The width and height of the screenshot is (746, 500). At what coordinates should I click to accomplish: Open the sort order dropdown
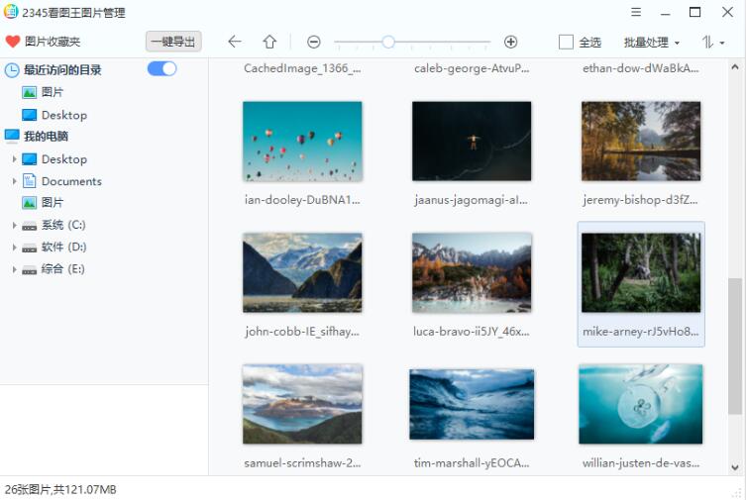pyautogui.click(x=712, y=43)
